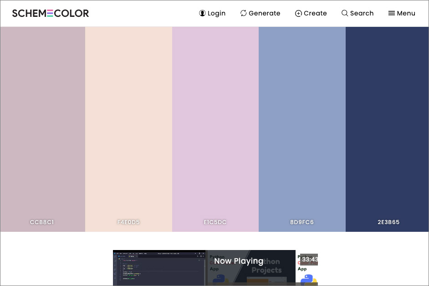Screen dimensions: 429x286
Task: Click the Search magnifying glass icon
Action: [x=345, y=13]
